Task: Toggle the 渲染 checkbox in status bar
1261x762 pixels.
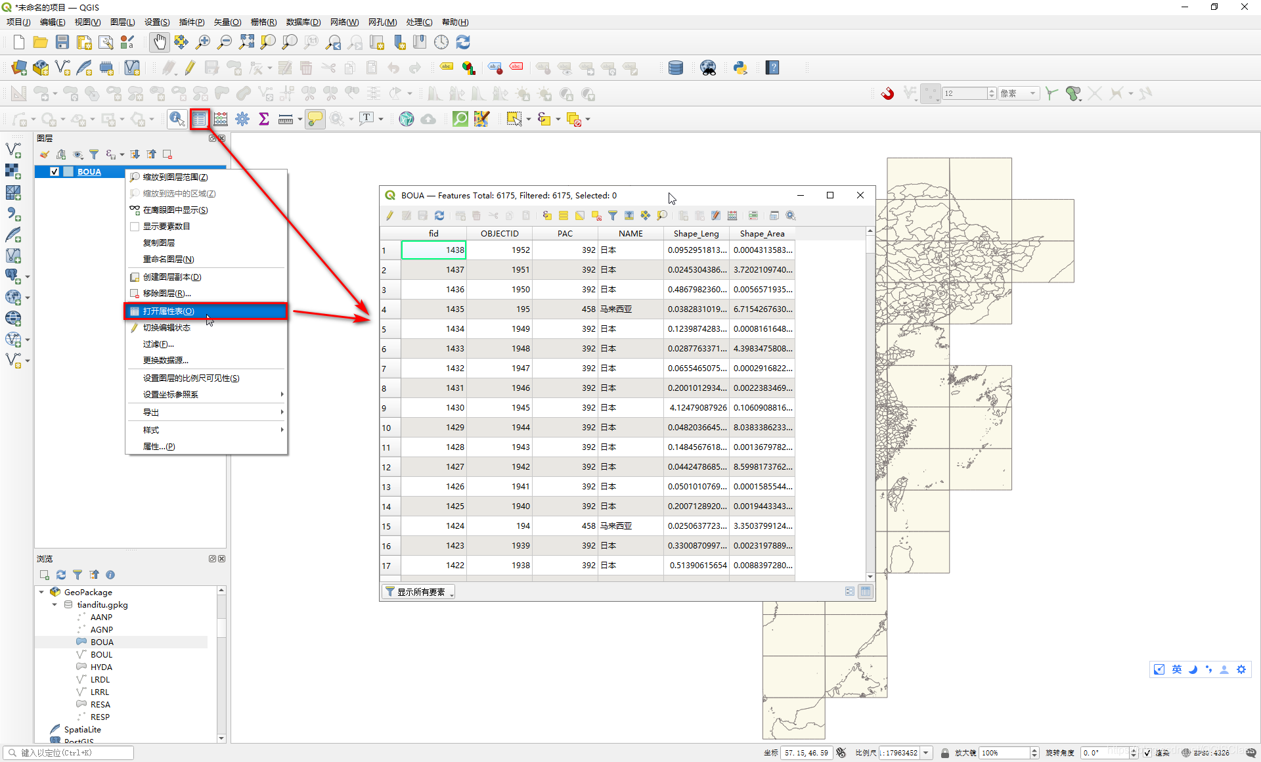Action: (1147, 753)
